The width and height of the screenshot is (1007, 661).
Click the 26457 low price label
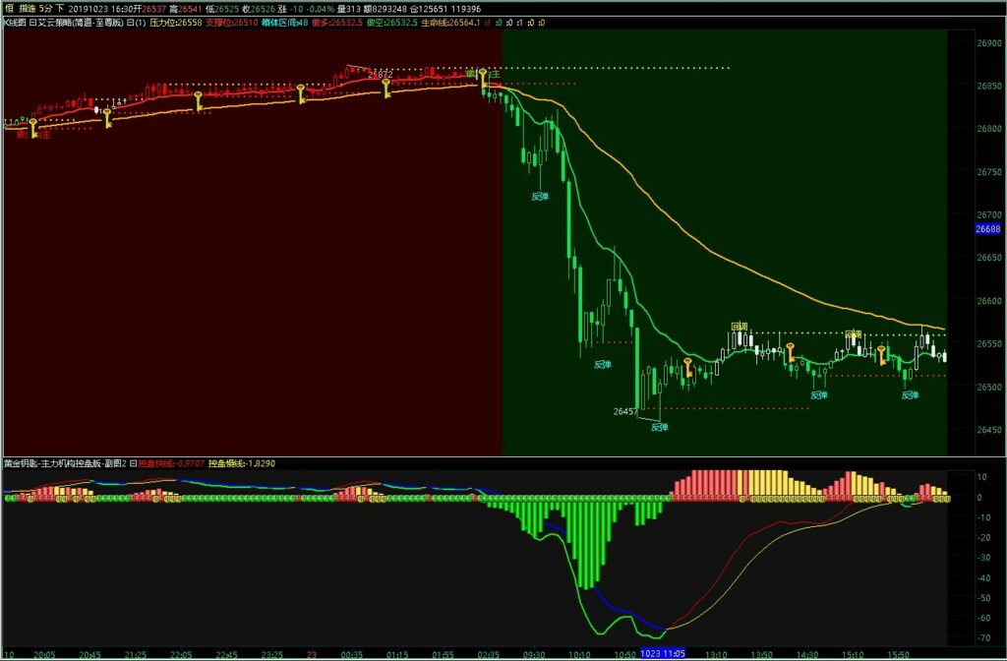(x=624, y=410)
